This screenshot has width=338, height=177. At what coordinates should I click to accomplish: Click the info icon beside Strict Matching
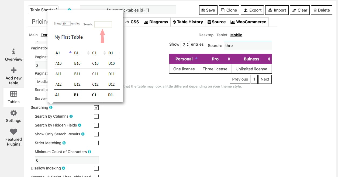[x=64, y=143]
